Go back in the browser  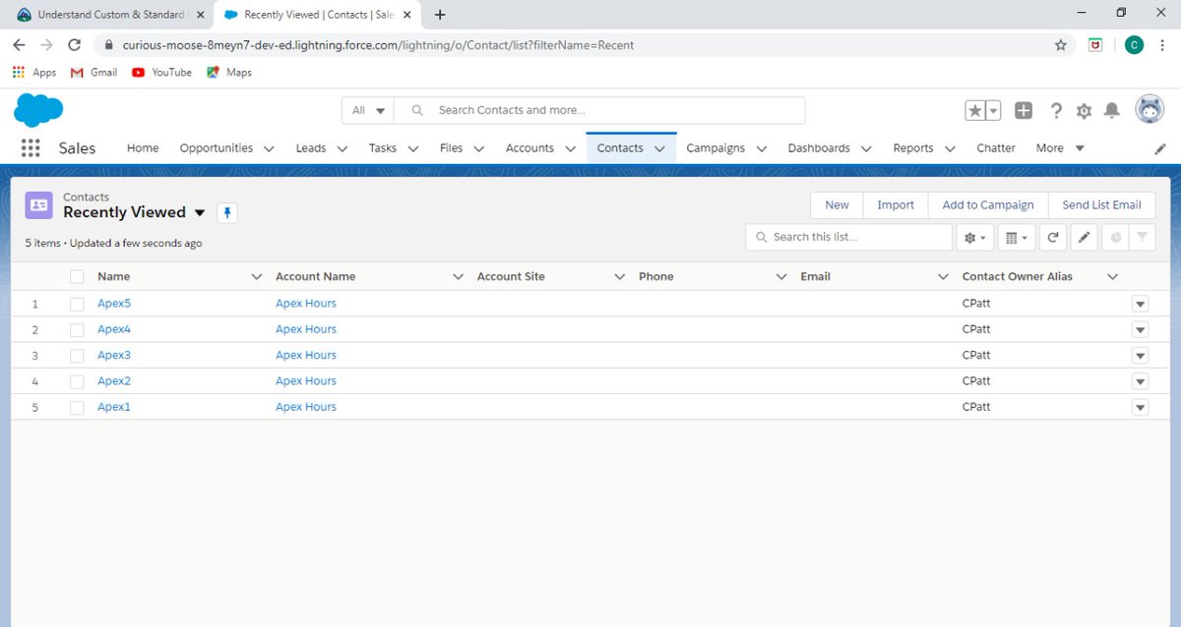point(19,45)
